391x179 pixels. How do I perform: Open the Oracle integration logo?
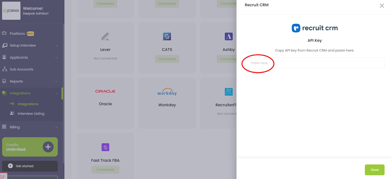click(105, 91)
